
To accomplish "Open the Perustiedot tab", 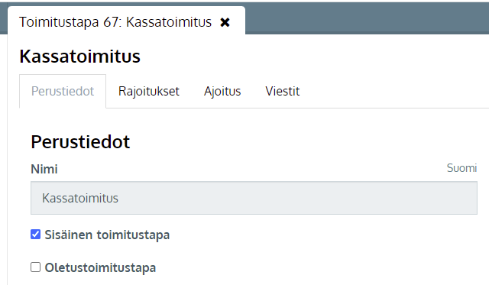I will [x=63, y=92].
